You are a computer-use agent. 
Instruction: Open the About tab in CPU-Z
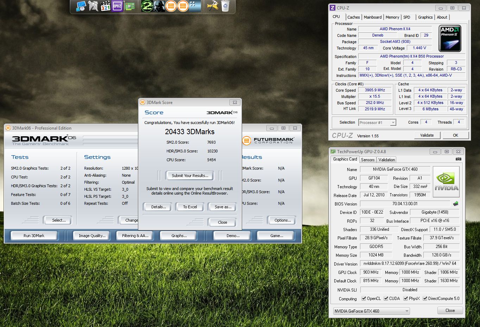click(x=442, y=17)
